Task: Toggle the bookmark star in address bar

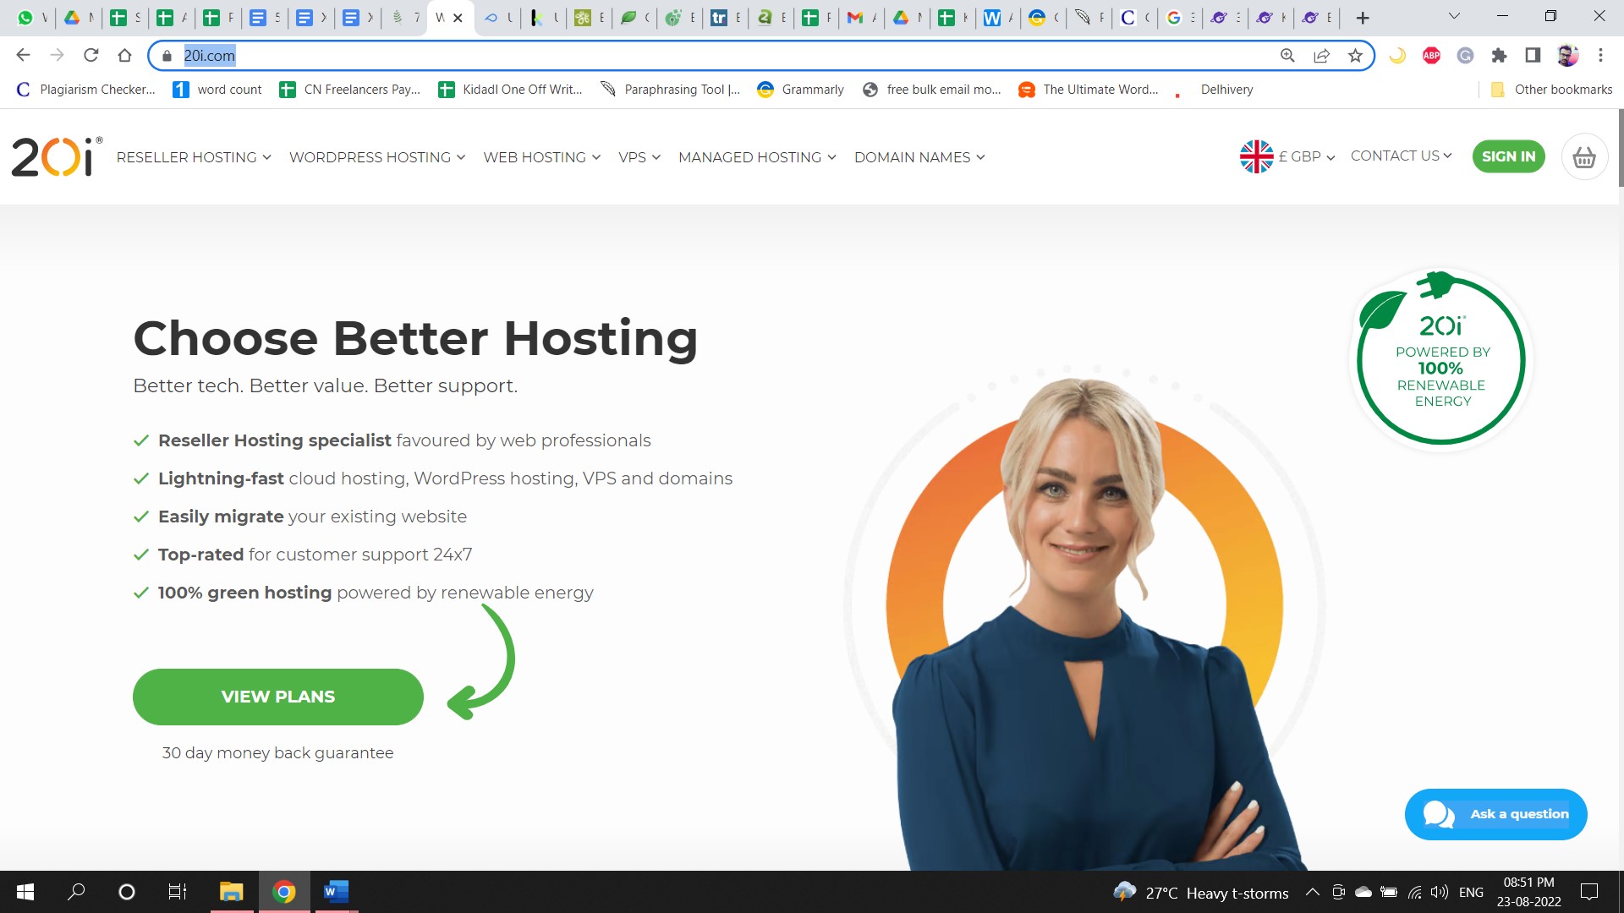Action: coord(1354,55)
